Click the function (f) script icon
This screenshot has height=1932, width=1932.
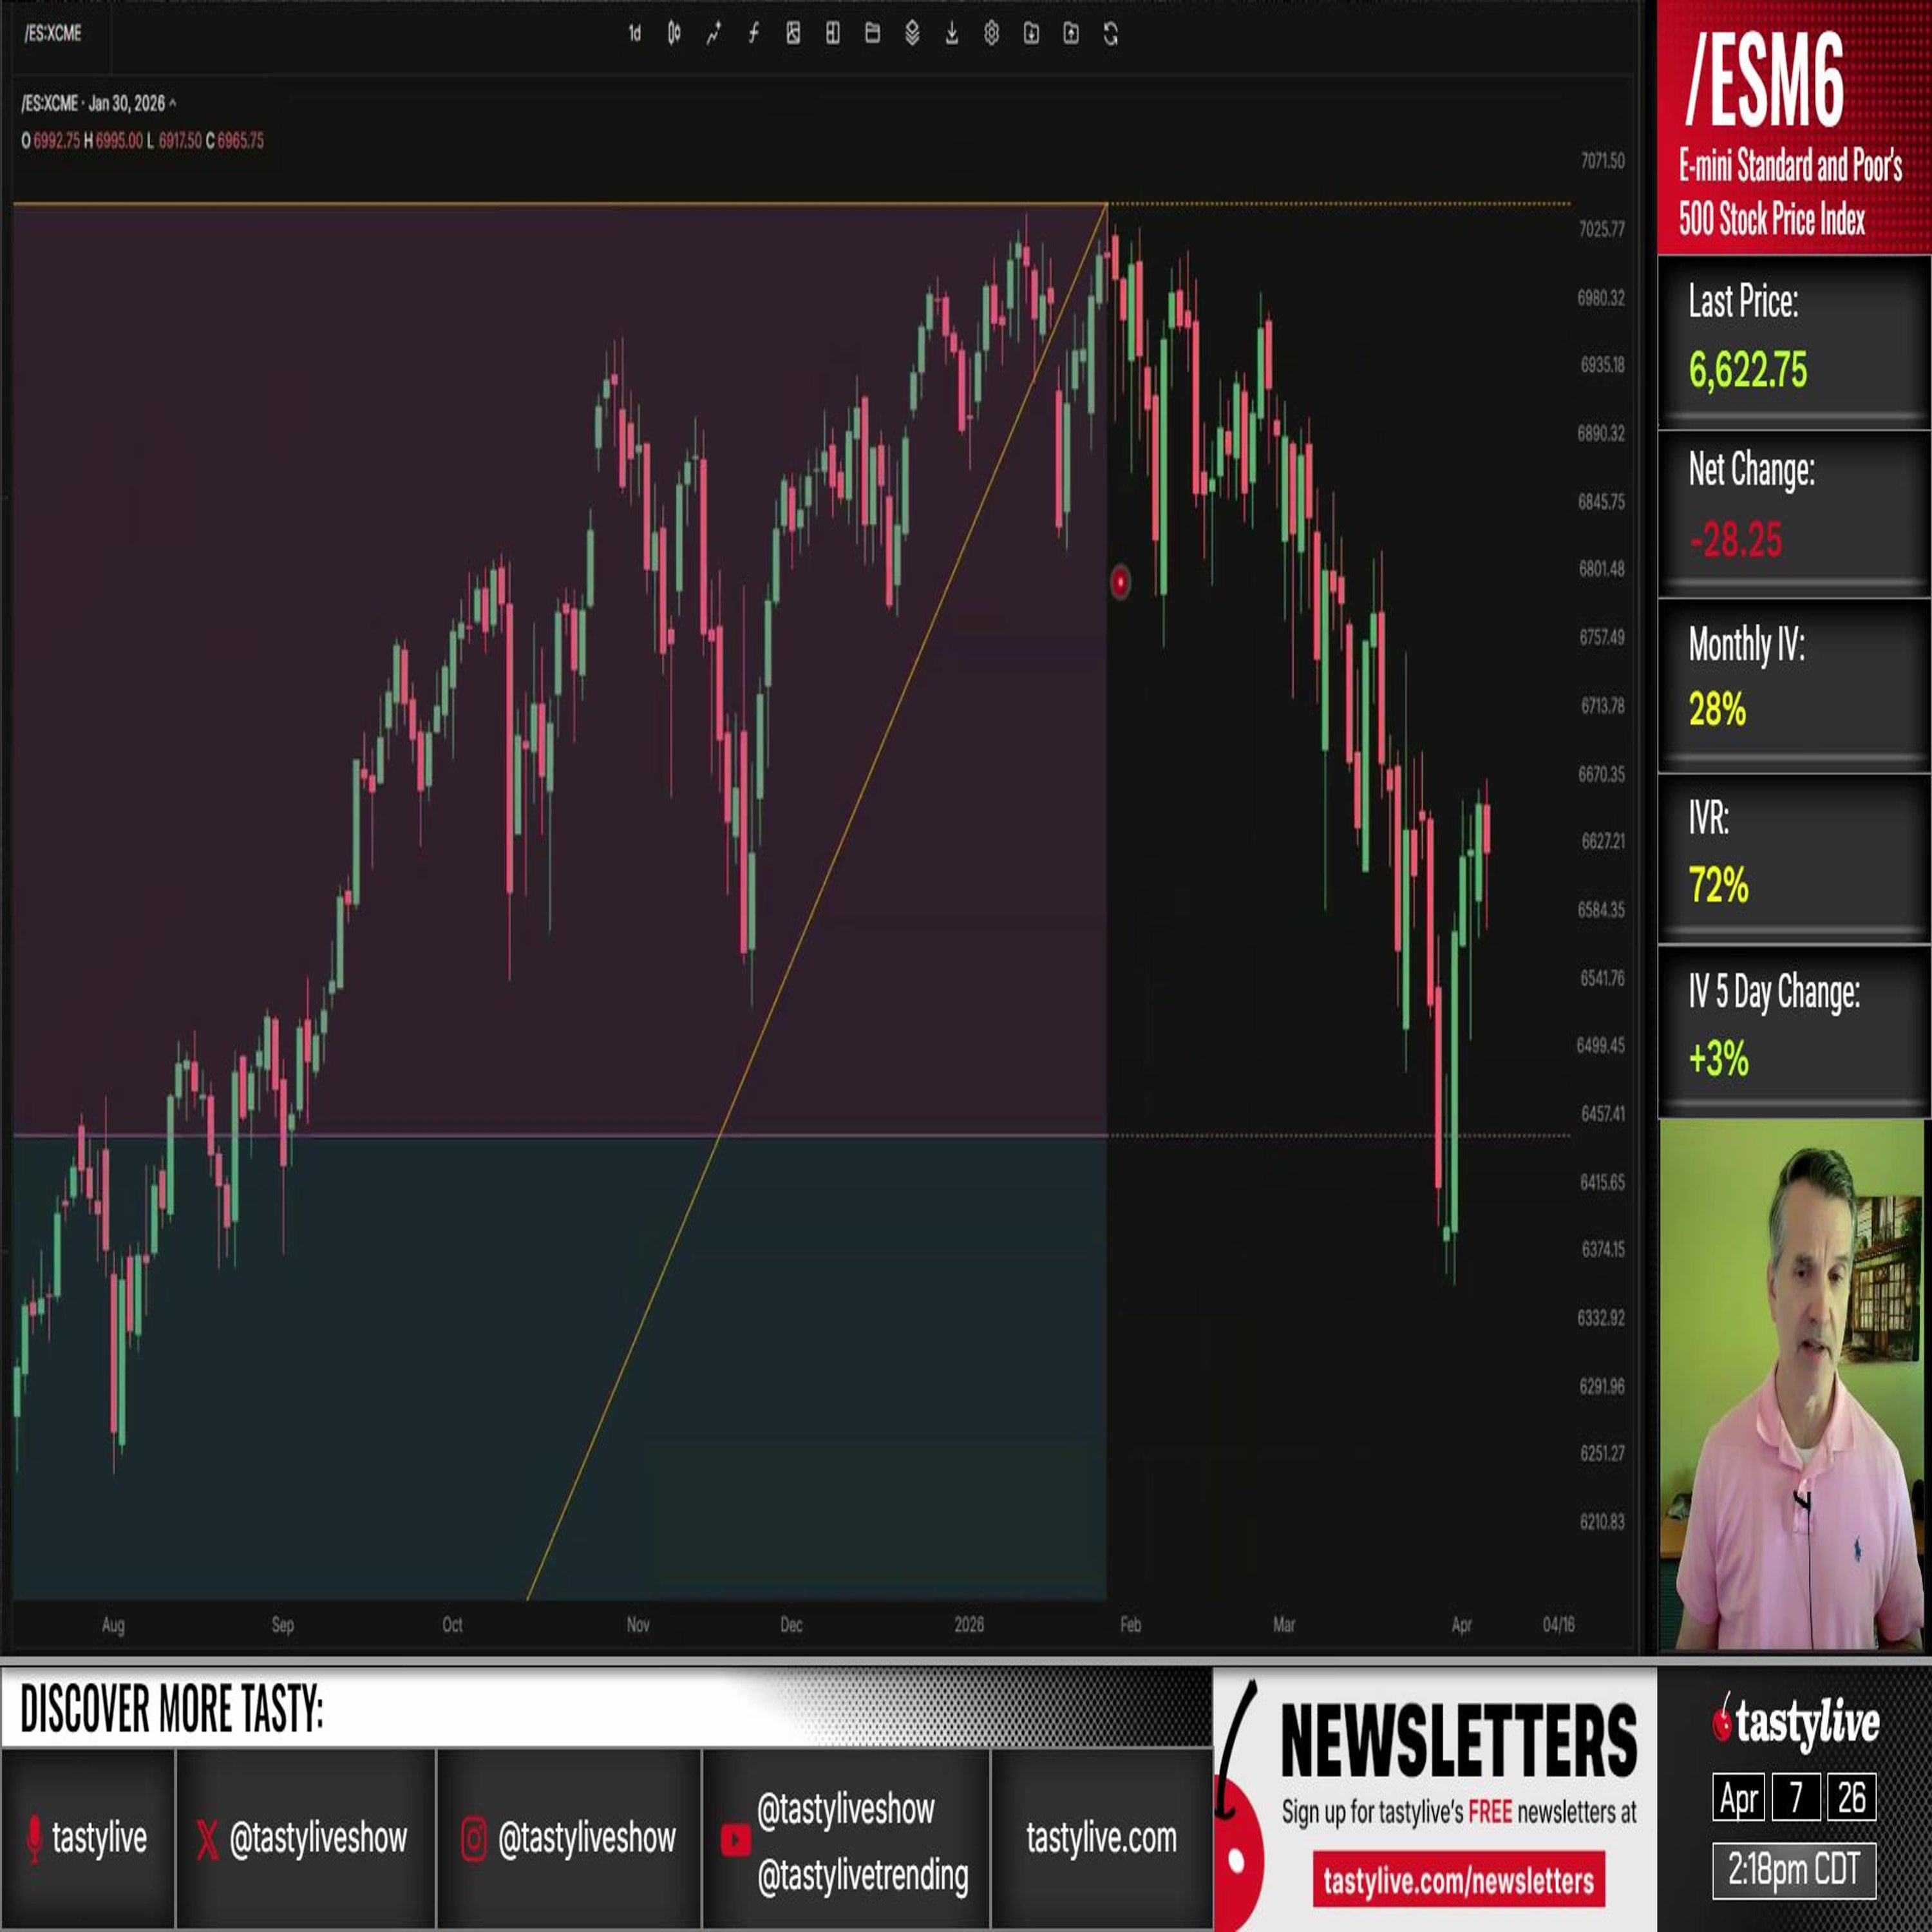click(753, 34)
